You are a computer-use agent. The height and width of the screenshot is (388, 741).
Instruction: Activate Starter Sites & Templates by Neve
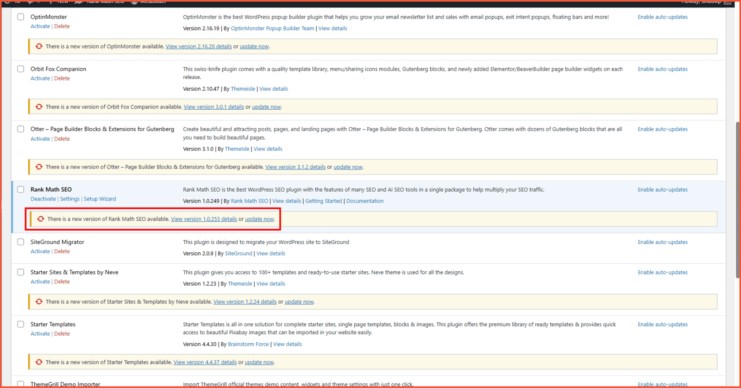(40, 282)
